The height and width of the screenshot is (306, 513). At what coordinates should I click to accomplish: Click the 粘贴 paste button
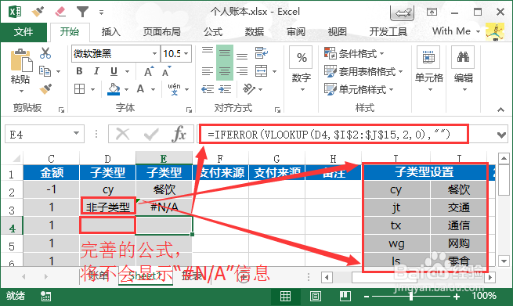pos(21,70)
